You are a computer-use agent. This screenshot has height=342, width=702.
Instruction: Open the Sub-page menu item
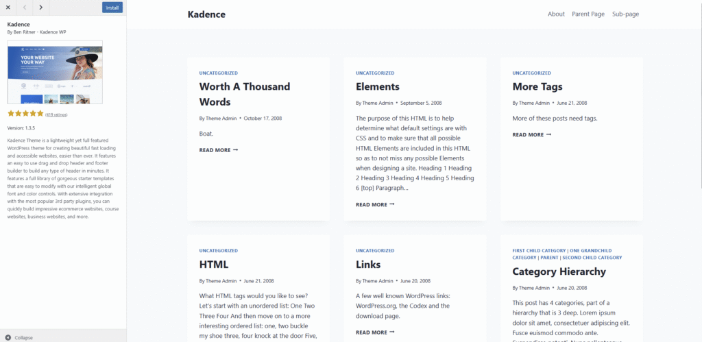[625, 14]
